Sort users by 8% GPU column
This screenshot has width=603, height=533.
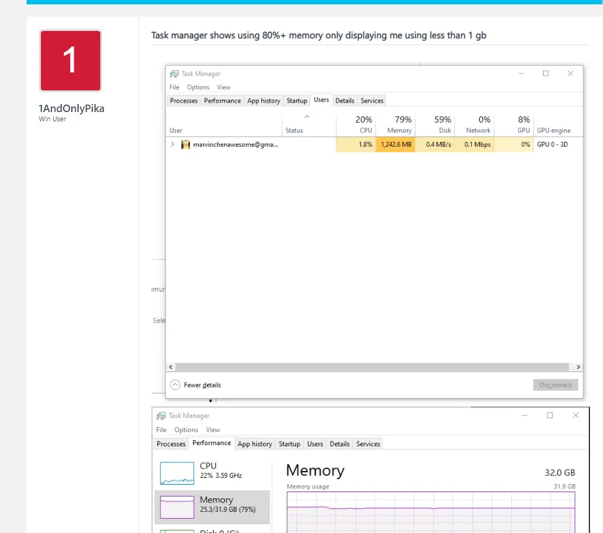click(x=514, y=125)
